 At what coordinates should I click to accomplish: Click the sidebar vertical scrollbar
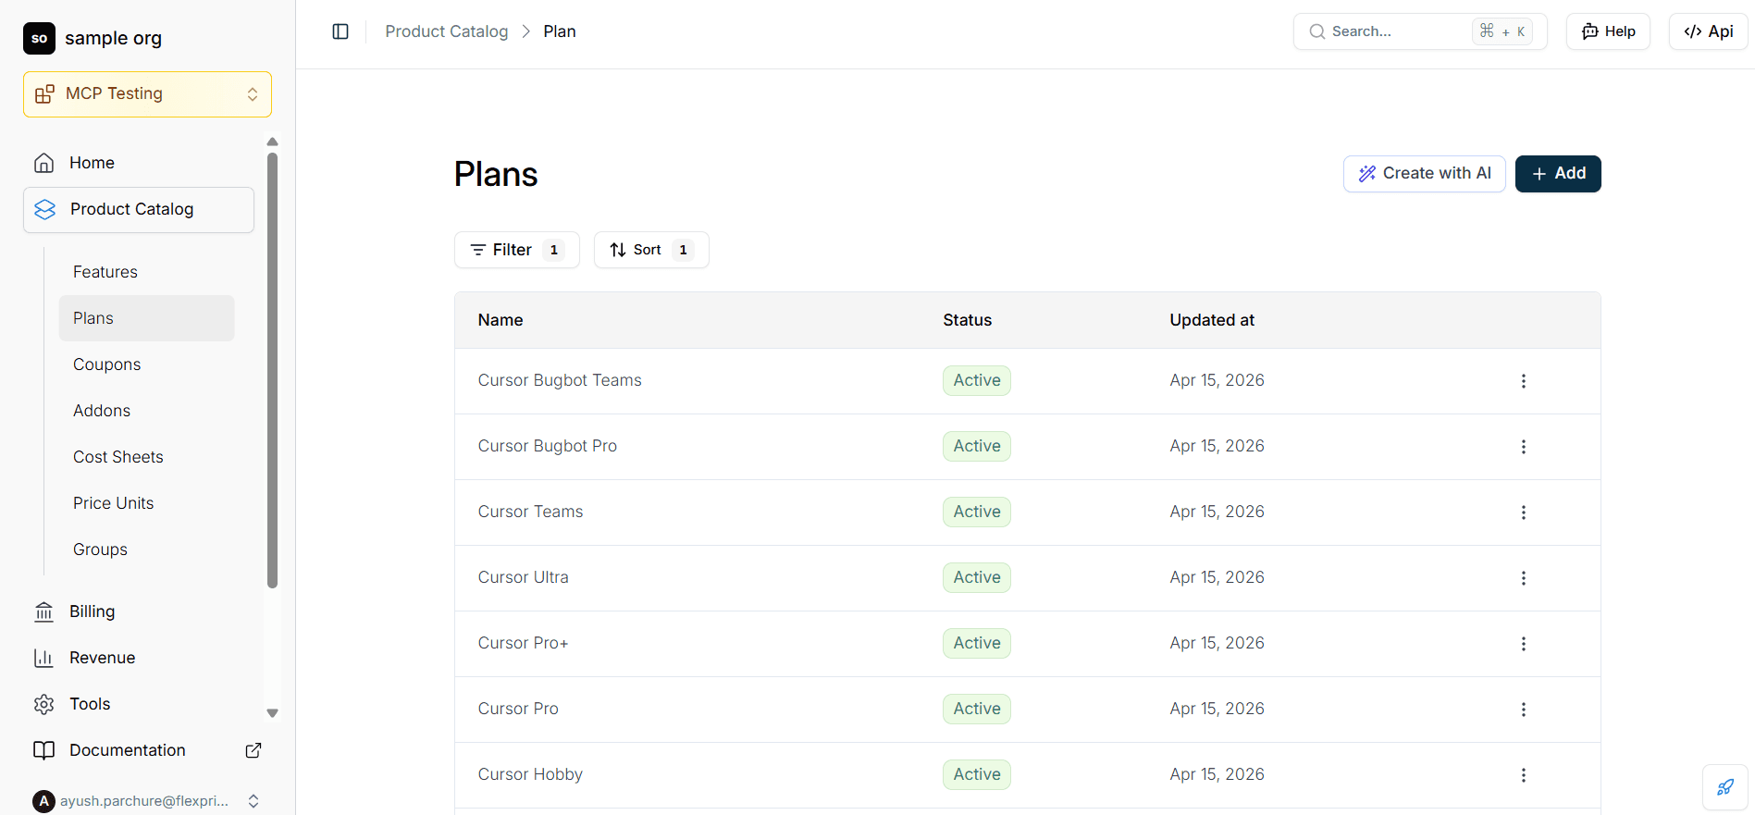(x=272, y=370)
